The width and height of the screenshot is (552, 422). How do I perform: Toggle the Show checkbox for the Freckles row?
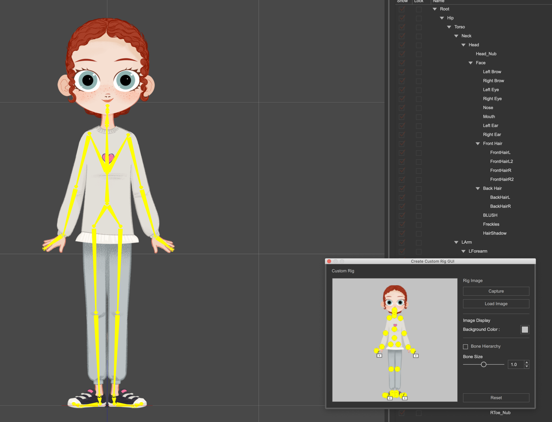point(402,225)
